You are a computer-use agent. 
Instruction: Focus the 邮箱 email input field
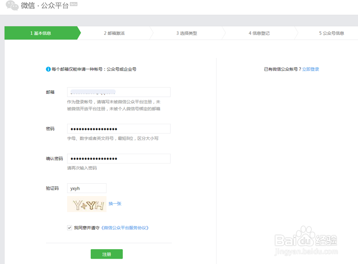pyautogui.click(x=119, y=92)
